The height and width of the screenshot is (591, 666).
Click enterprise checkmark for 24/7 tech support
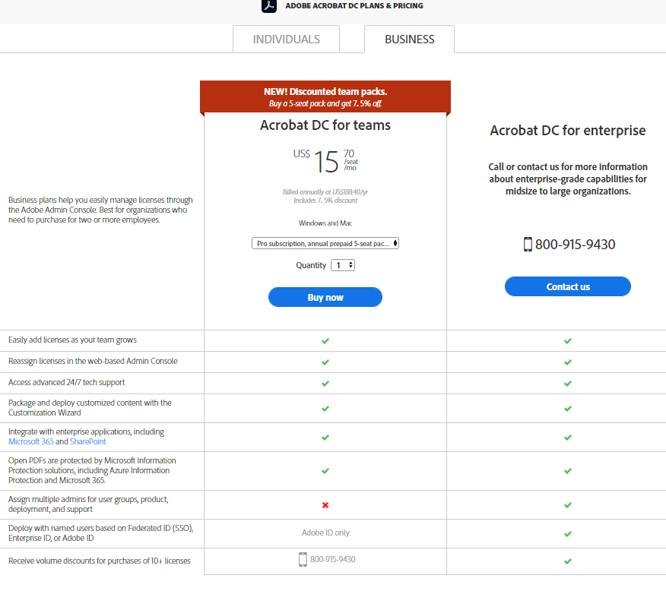pyautogui.click(x=568, y=383)
